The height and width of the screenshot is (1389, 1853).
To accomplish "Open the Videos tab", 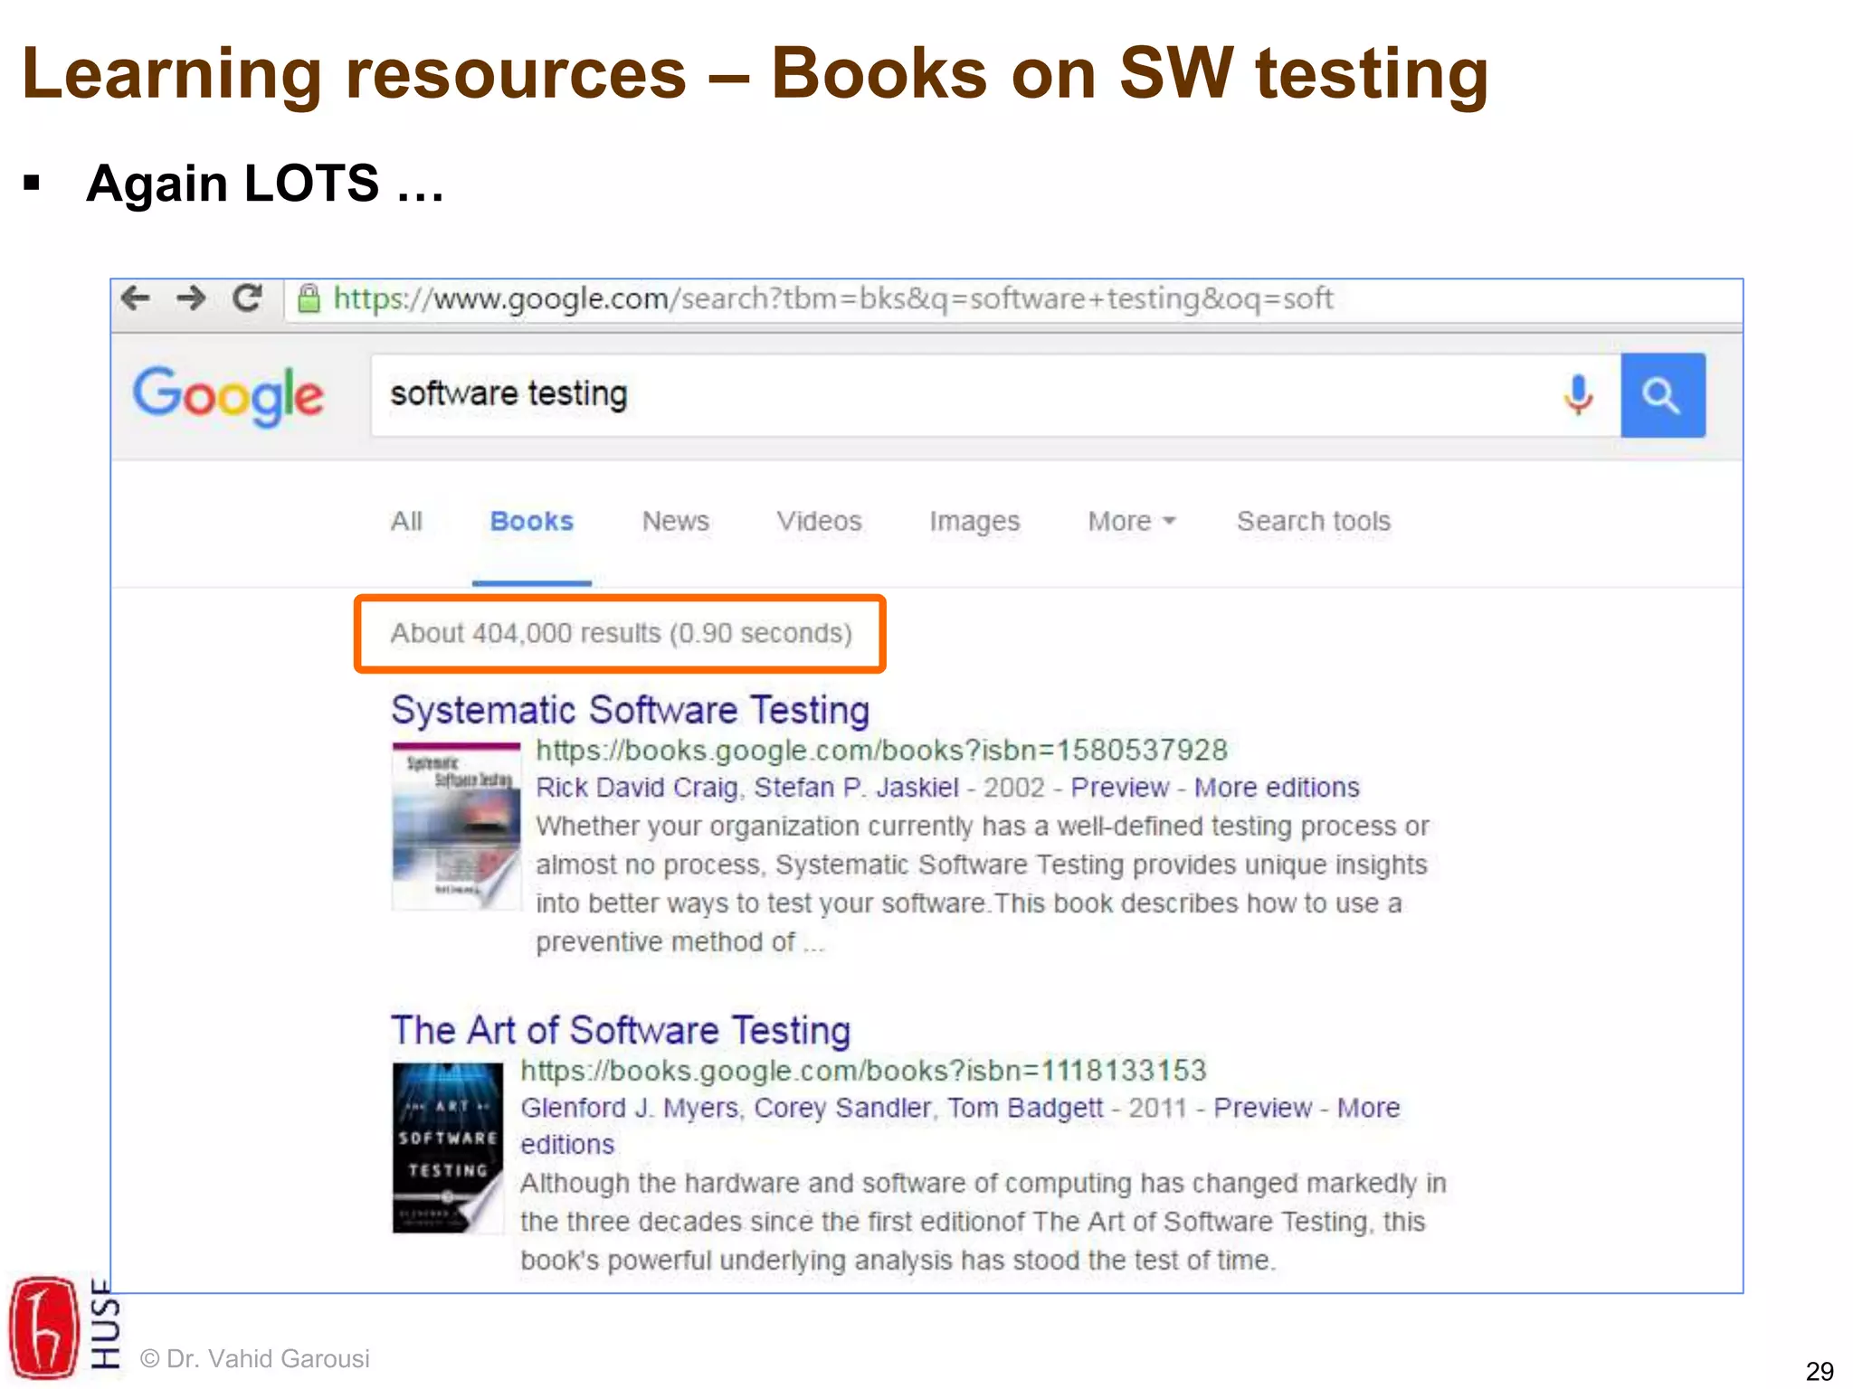I will click(819, 521).
